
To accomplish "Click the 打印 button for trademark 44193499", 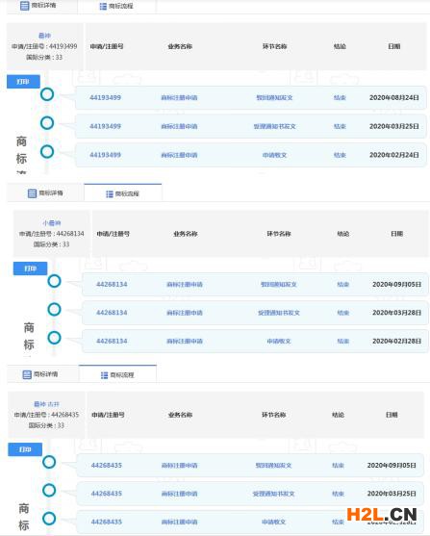I will pyautogui.click(x=23, y=82).
